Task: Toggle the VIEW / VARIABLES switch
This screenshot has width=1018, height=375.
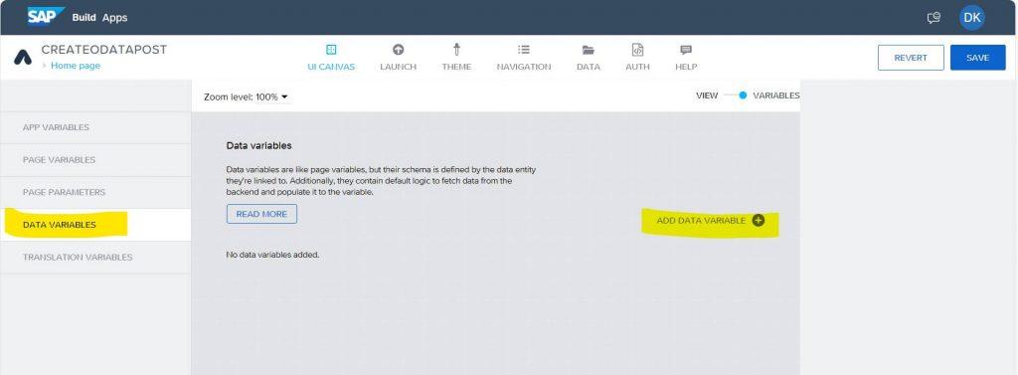Action: 737,95
